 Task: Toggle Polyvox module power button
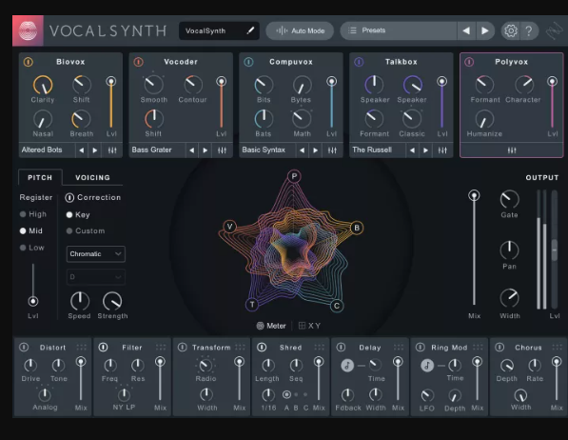pyautogui.click(x=469, y=62)
